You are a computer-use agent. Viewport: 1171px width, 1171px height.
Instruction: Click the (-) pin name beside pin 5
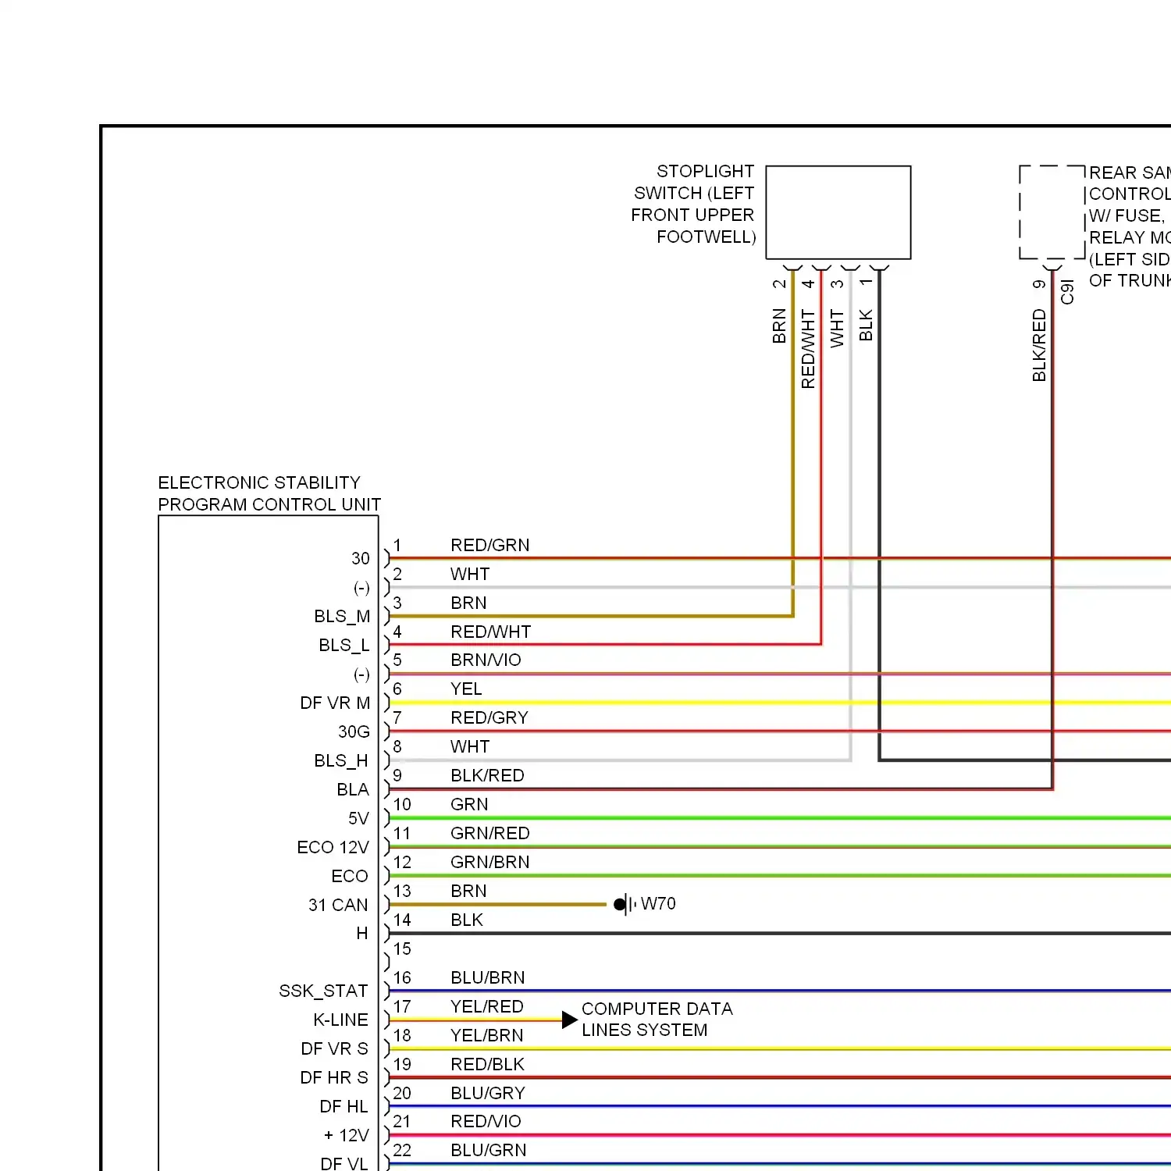(x=361, y=674)
